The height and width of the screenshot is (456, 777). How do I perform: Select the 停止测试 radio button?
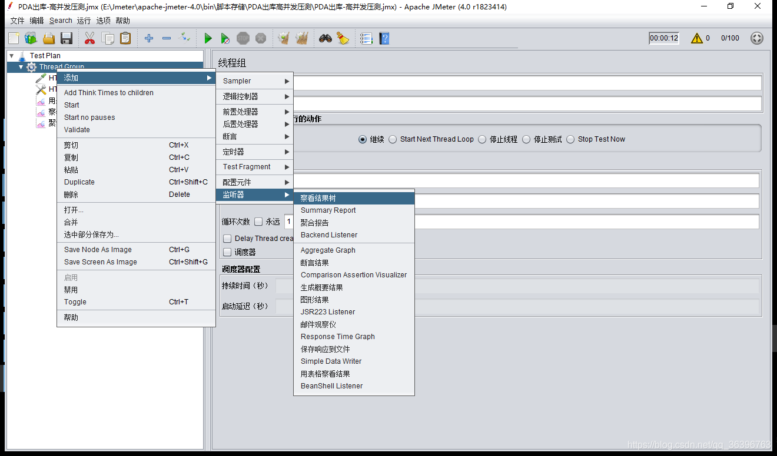pos(526,139)
